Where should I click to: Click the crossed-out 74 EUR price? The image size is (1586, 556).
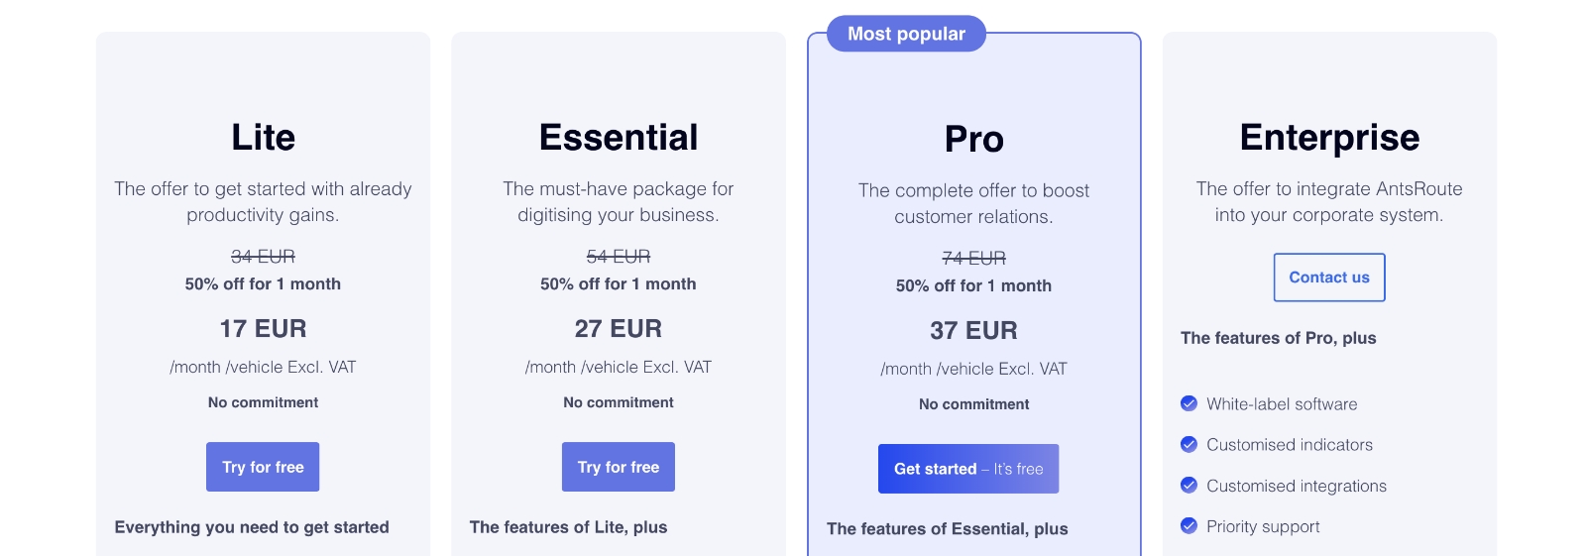pyautogui.click(x=973, y=259)
